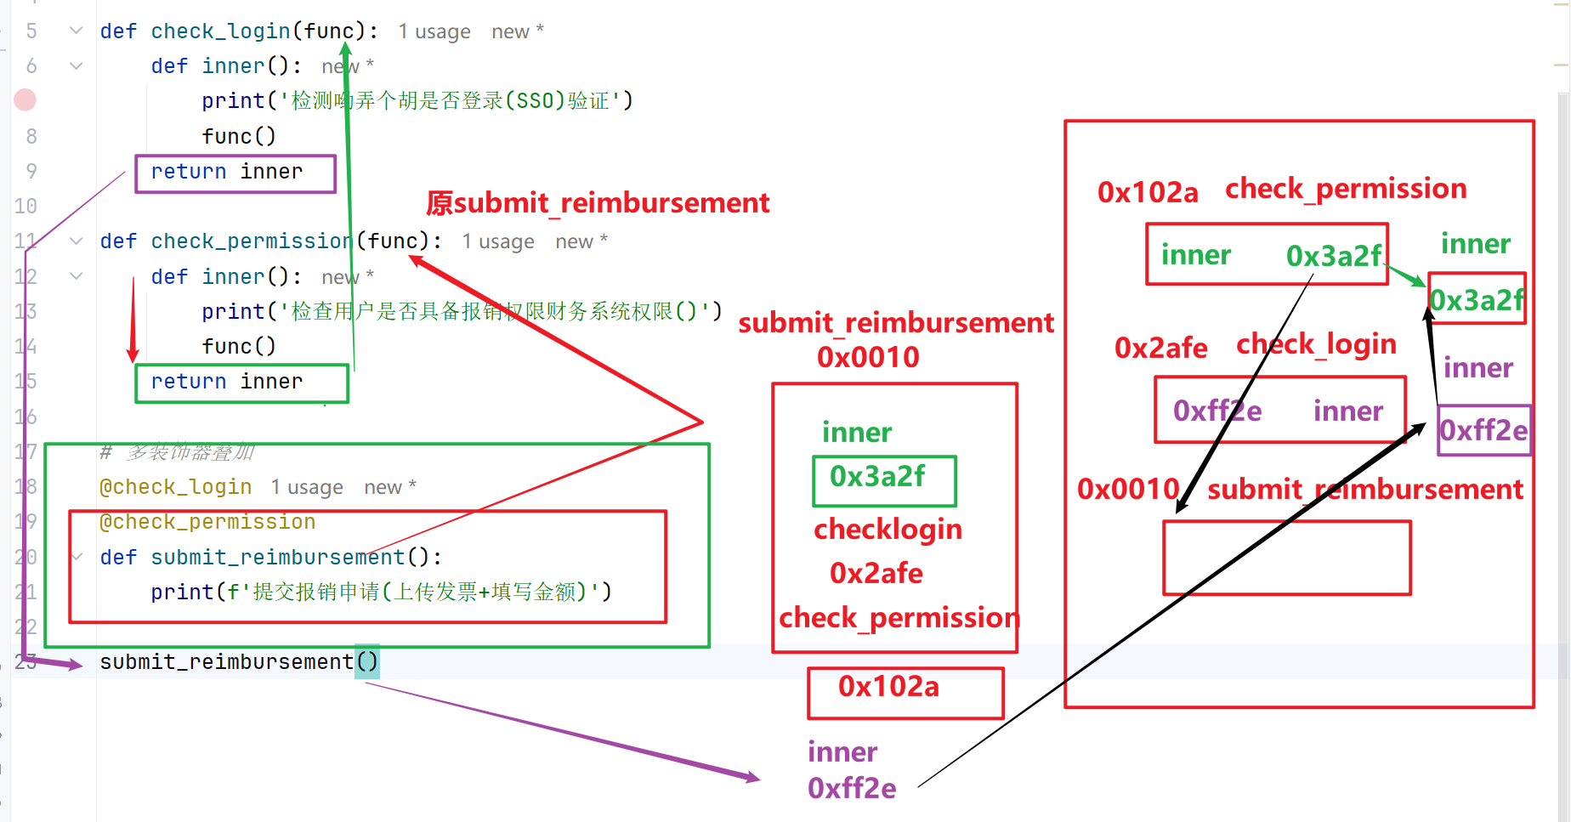Viewport: 1571px width, 822px height.
Task: Click line number 8 in the gutter
Action: click(x=31, y=136)
